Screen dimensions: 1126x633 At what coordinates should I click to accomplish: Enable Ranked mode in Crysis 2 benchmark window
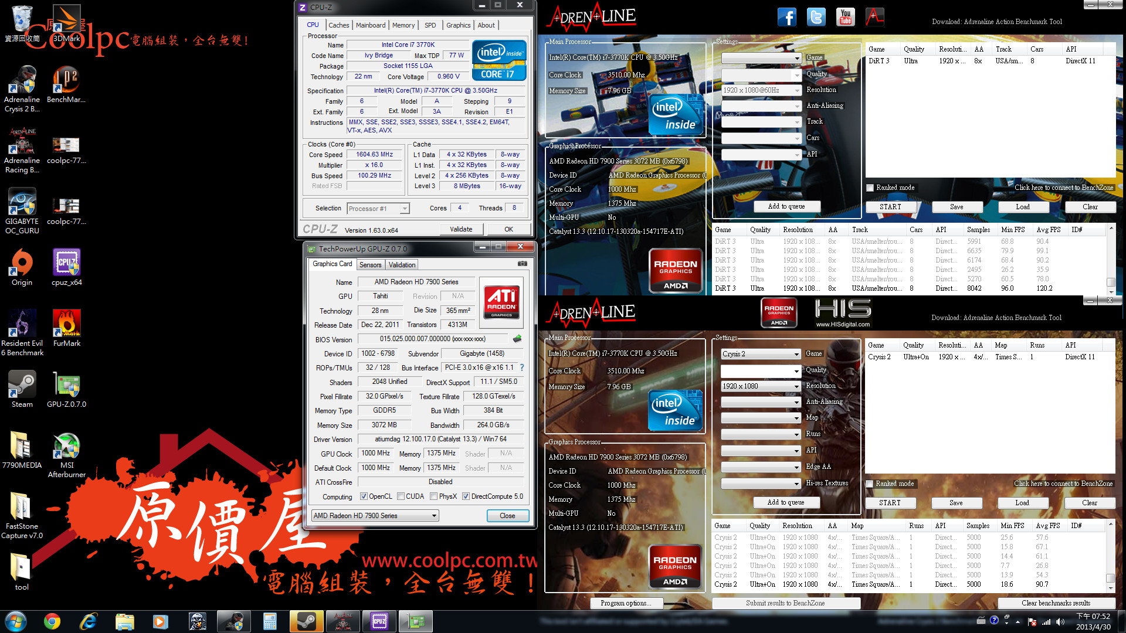point(870,484)
